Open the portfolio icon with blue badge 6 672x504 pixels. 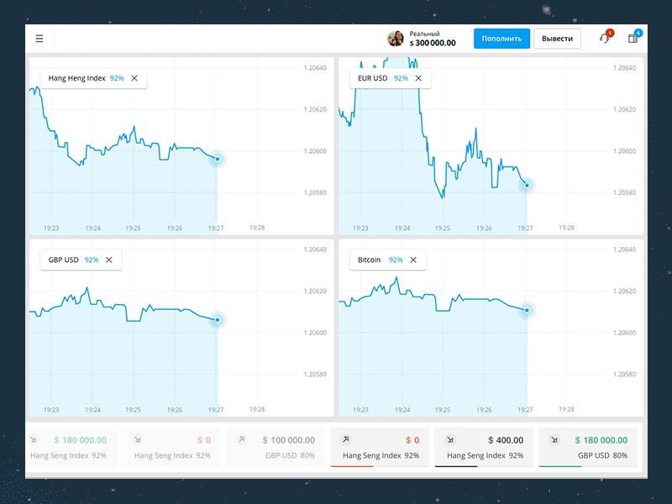634,38
